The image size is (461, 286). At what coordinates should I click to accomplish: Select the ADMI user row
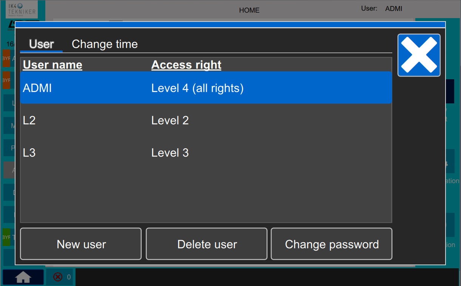coord(206,88)
